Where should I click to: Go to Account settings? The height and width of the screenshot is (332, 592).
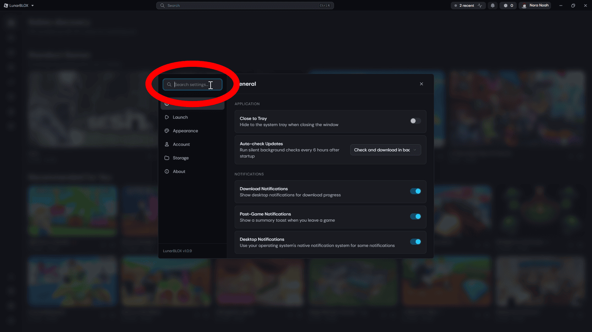(x=192, y=144)
